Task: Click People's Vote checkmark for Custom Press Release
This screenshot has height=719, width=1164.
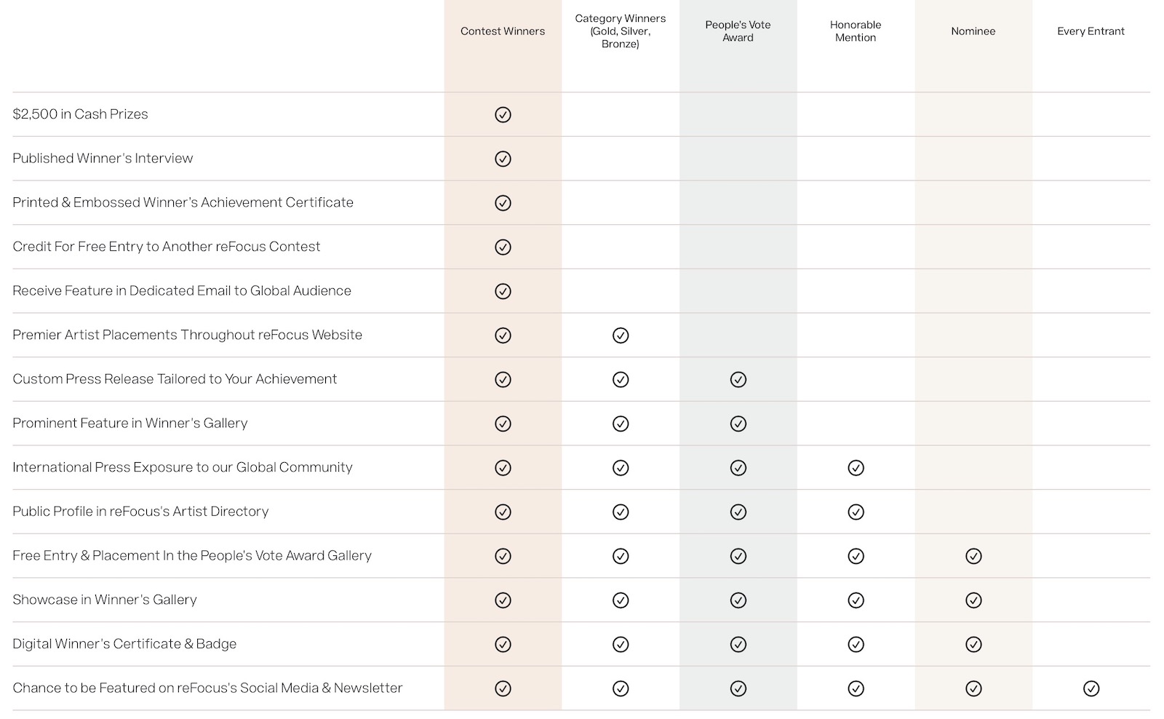Action: (738, 379)
